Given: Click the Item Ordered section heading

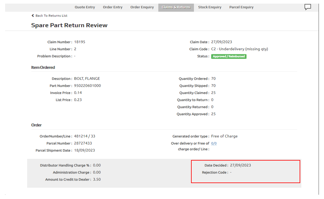Looking at the screenshot, I should pyautogui.click(x=43, y=68).
